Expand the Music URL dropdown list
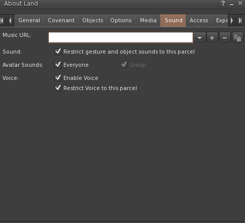The width and height of the screenshot is (245, 223). click(x=200, y=38)
